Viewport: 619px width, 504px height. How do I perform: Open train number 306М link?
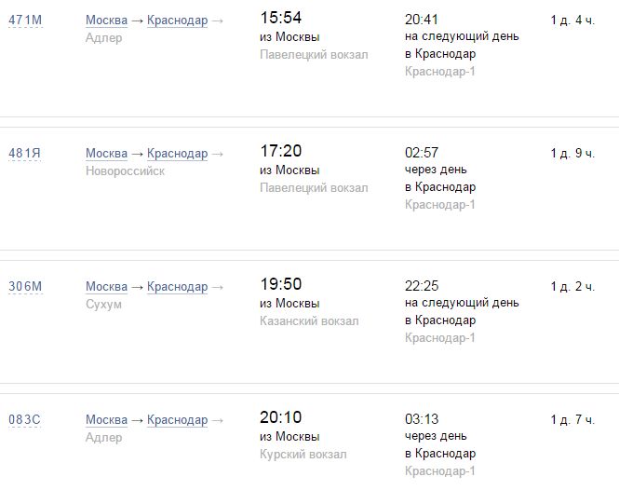coord(25,286)
